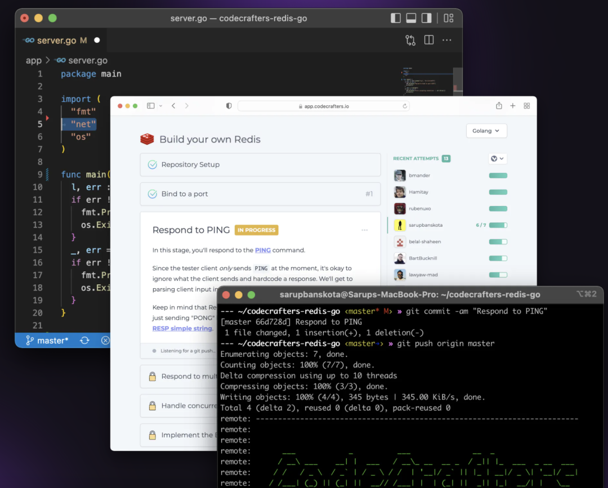Image resolution: width=608 pixels, height=488 pixels.
Task: Click 'git push origin master' command in terminal
Action: [445, 343]
